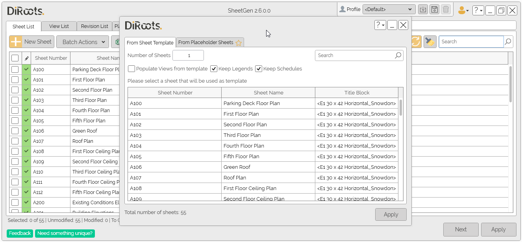Open the Revision List tab

click(94, 26)
